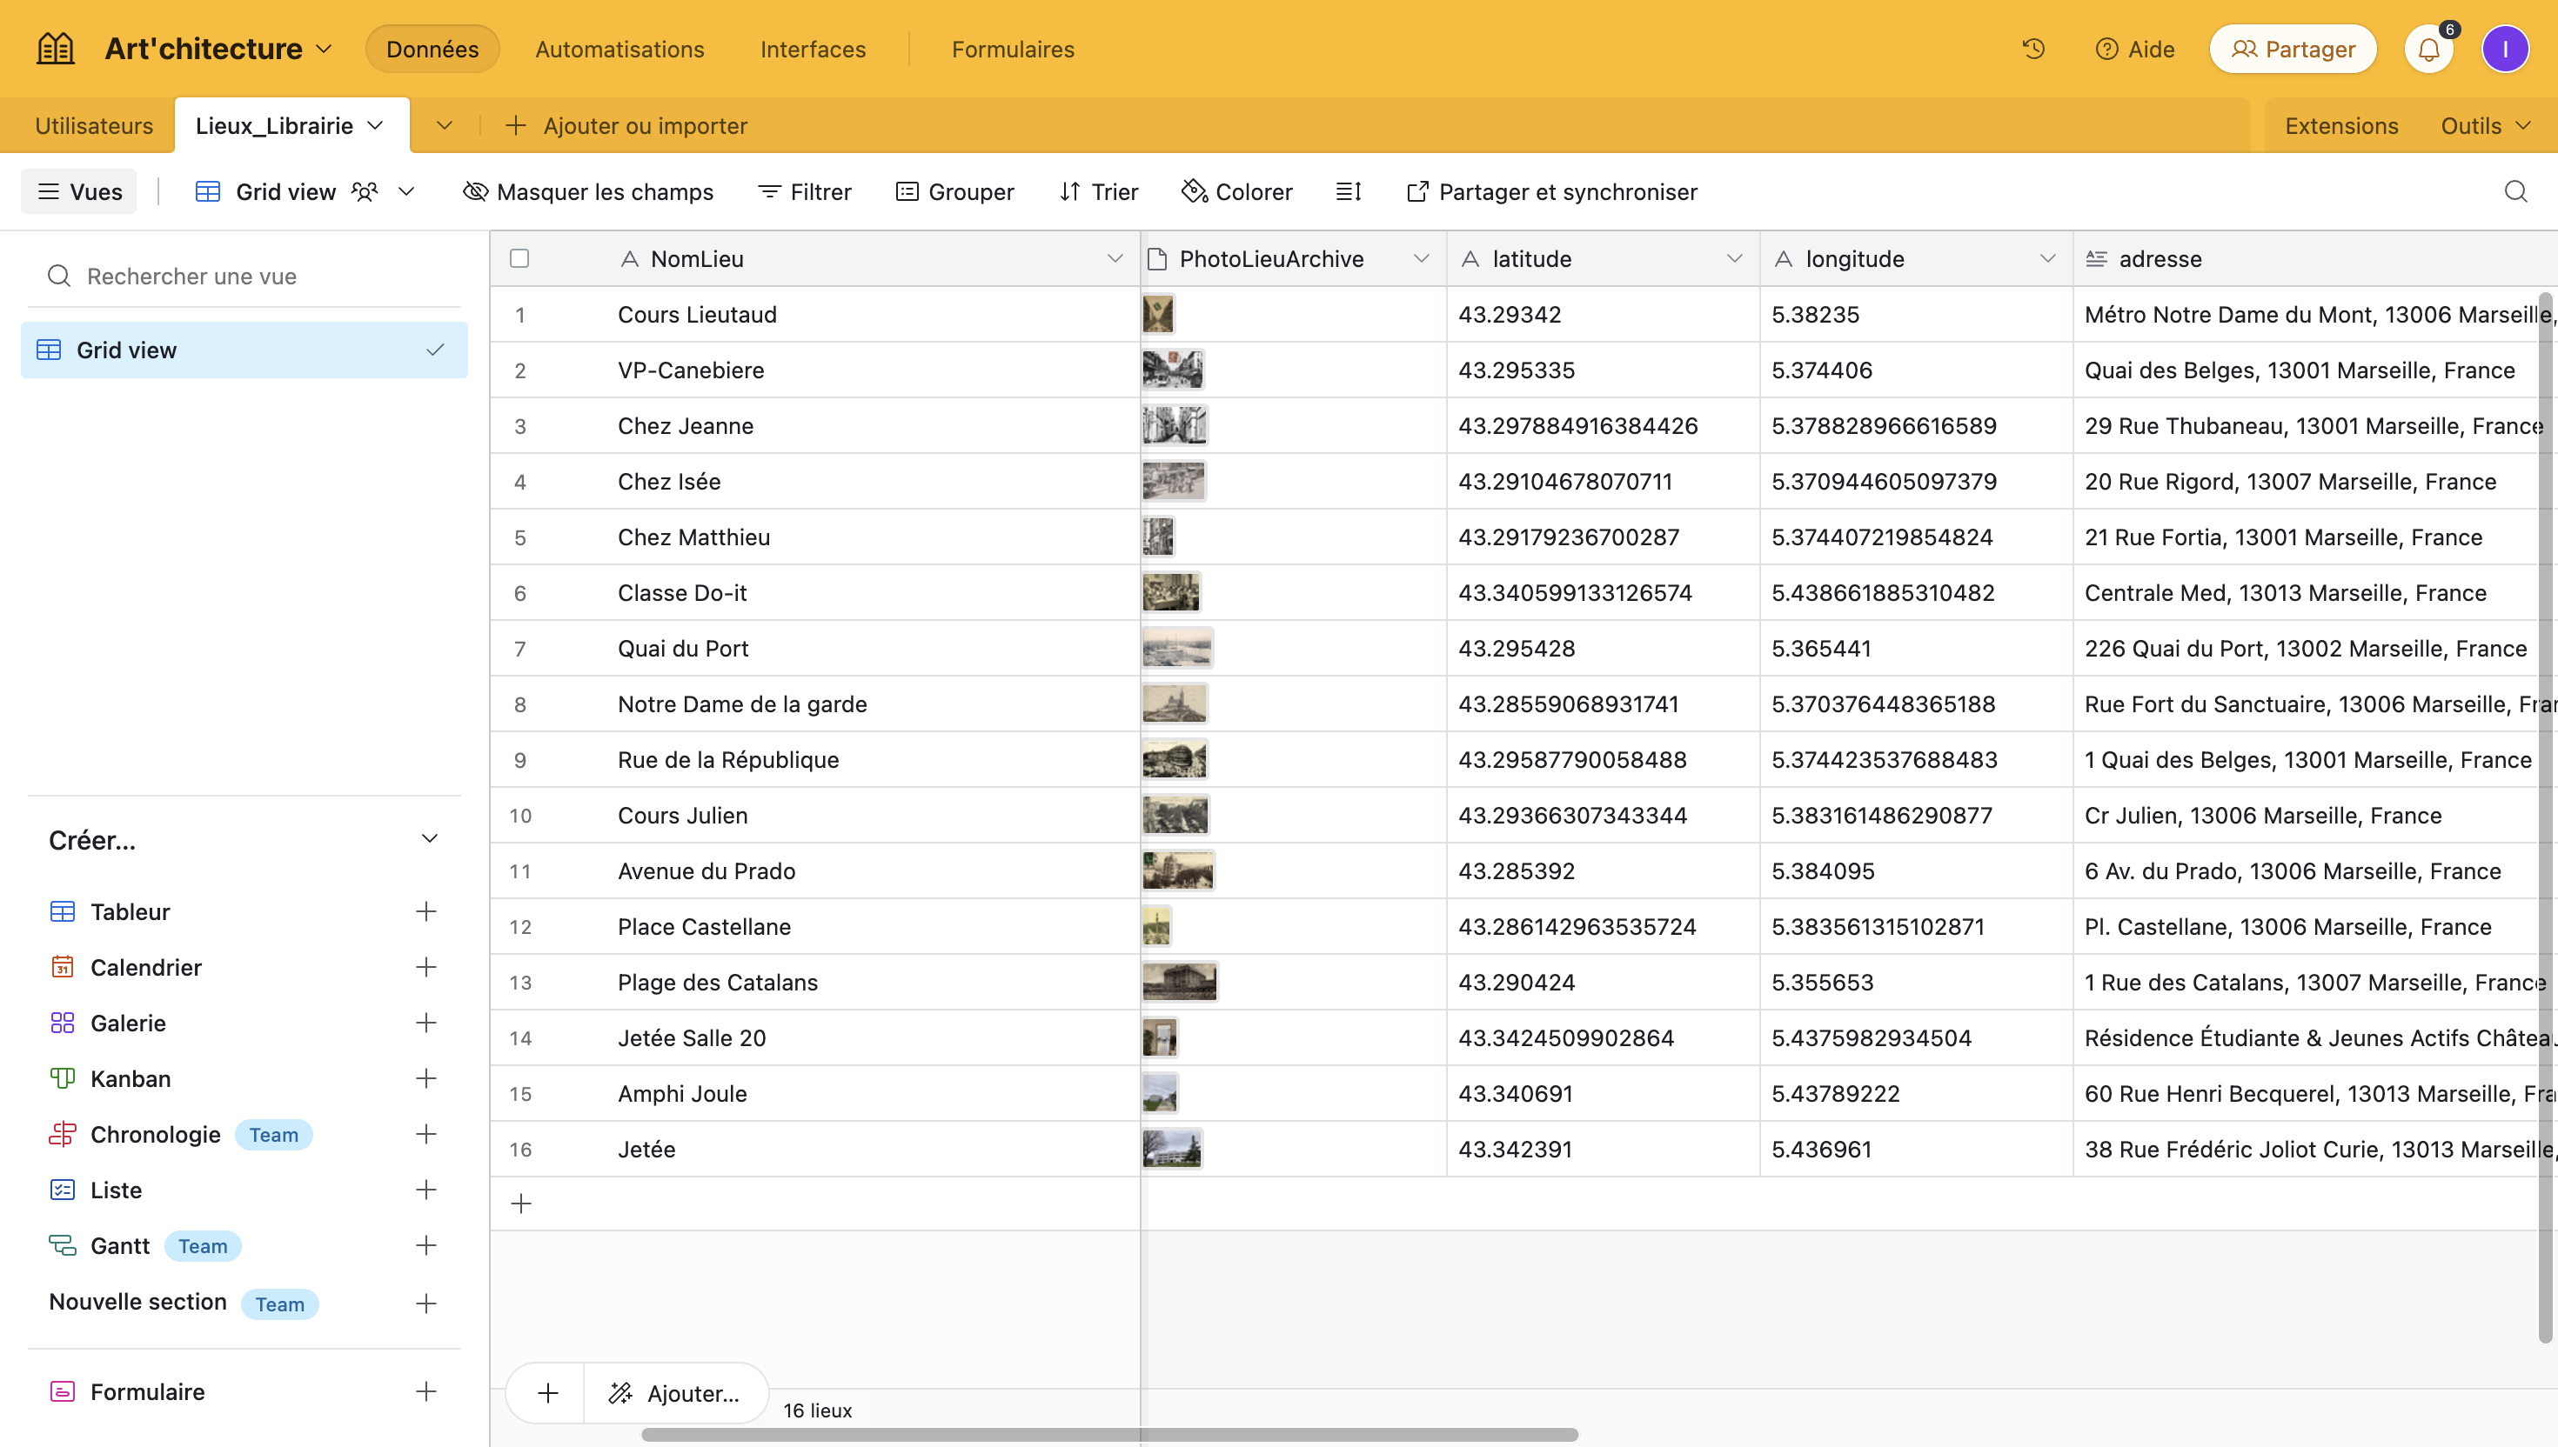Screen dimensions: 2558x1447
Task: Expand the Outils menu
Action: tap(2484, 126)
